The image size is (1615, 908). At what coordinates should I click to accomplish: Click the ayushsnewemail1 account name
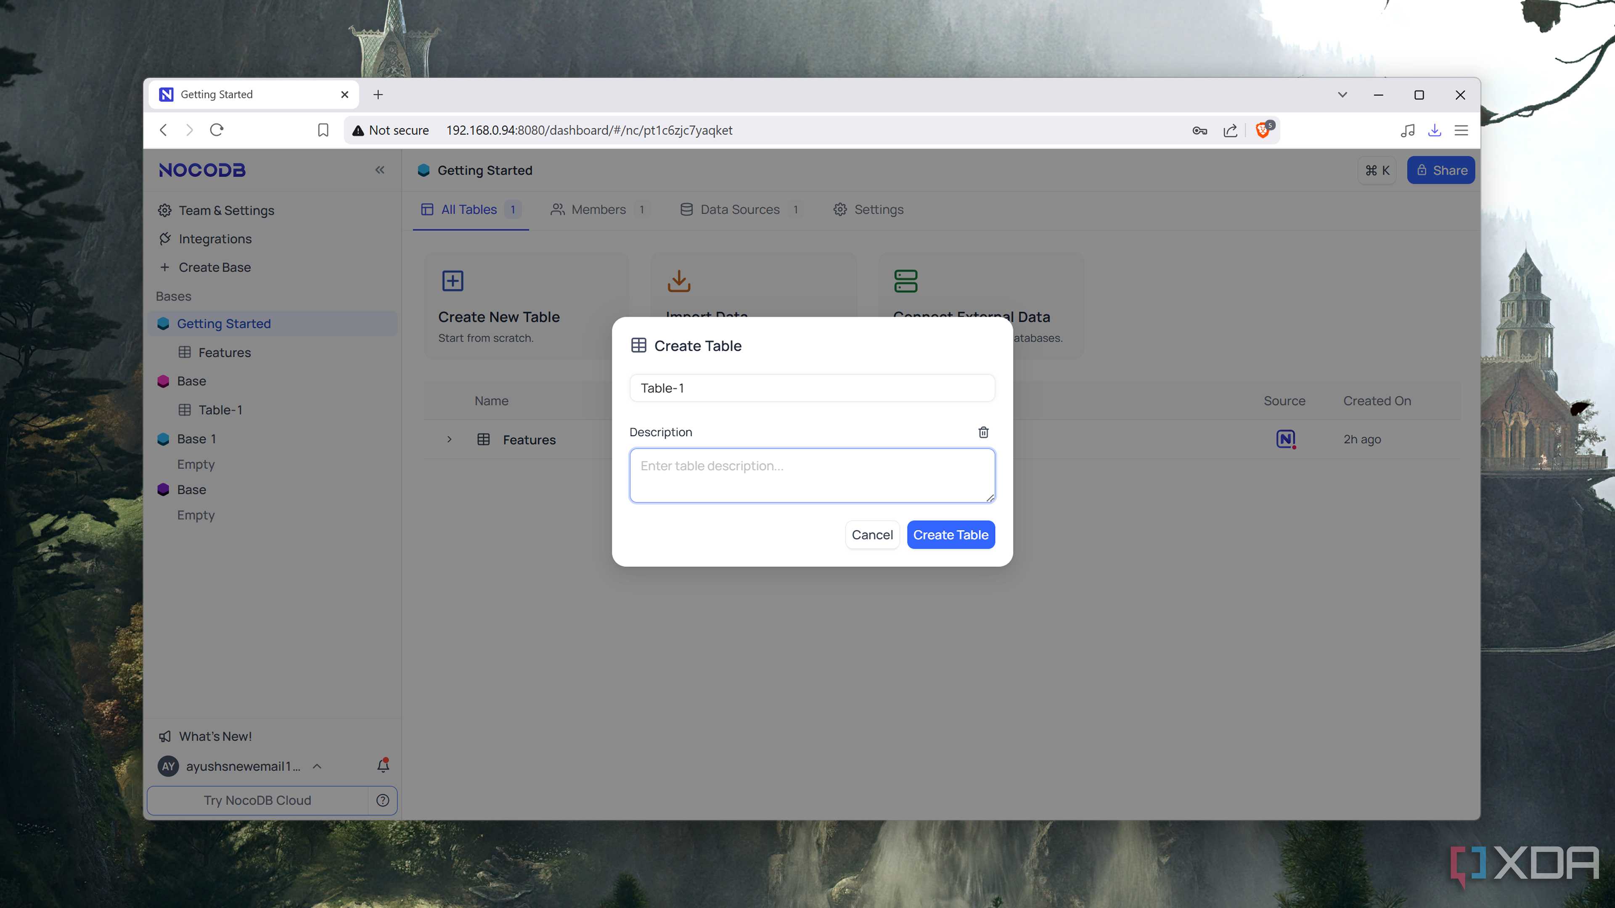(243, 766)
